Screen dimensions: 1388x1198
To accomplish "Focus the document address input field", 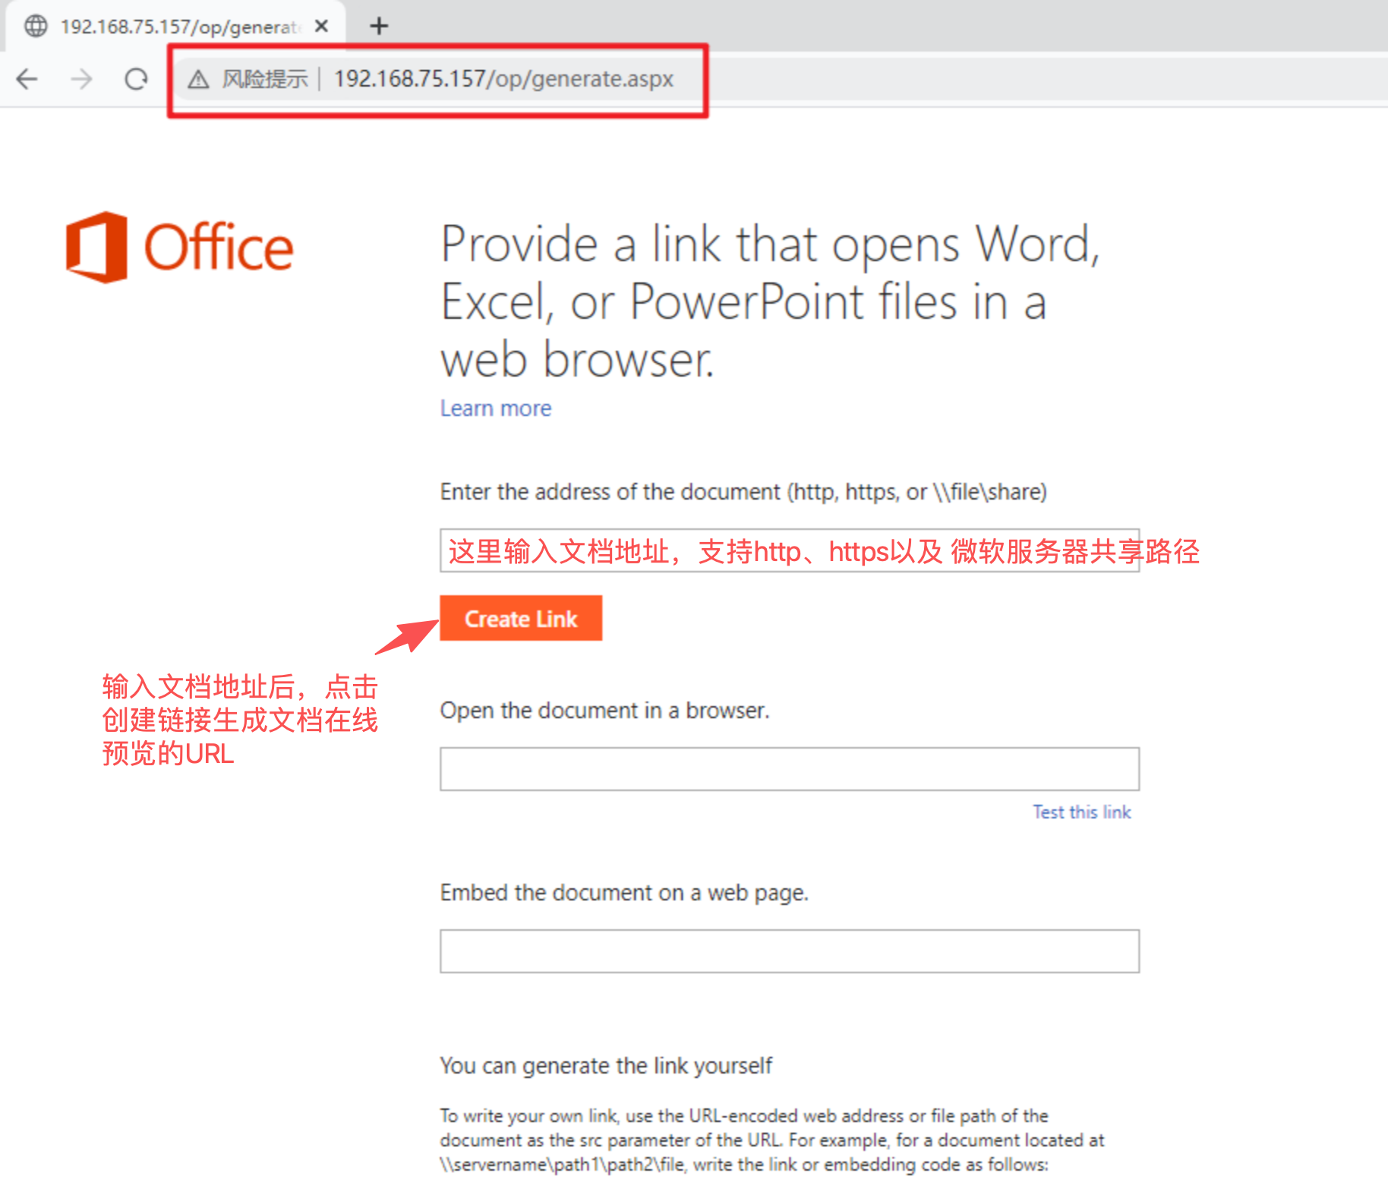I will point(790,550).
